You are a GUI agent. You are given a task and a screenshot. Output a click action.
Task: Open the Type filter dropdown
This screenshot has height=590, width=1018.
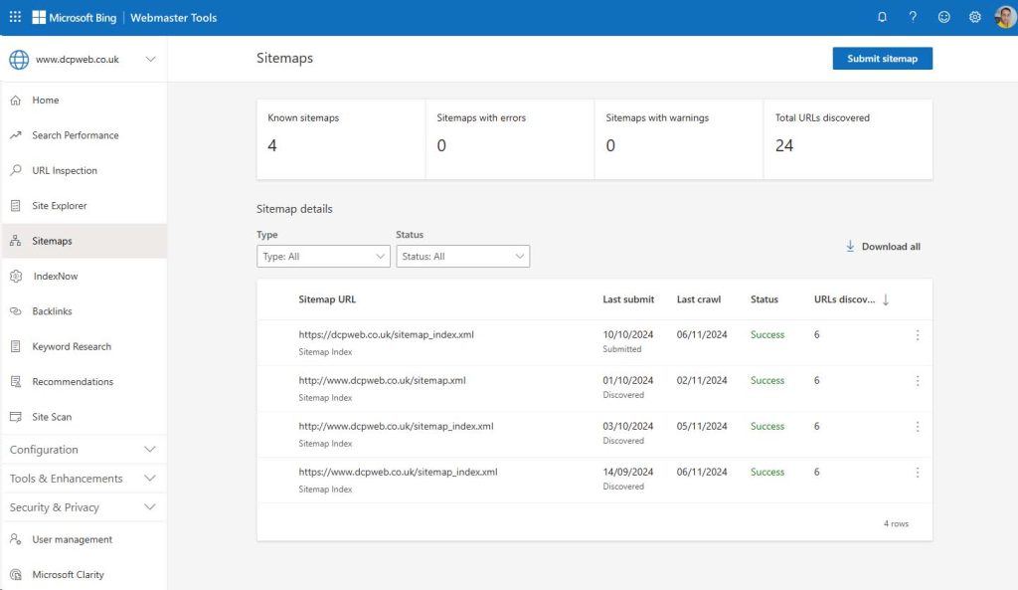point(322,256)
